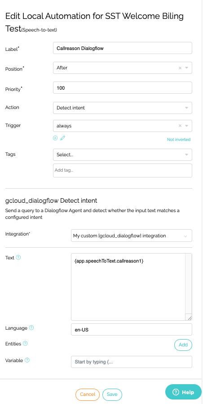Screen dimensions: 203x404
Task: Click the Add entities button
Action: coord(183,345)
